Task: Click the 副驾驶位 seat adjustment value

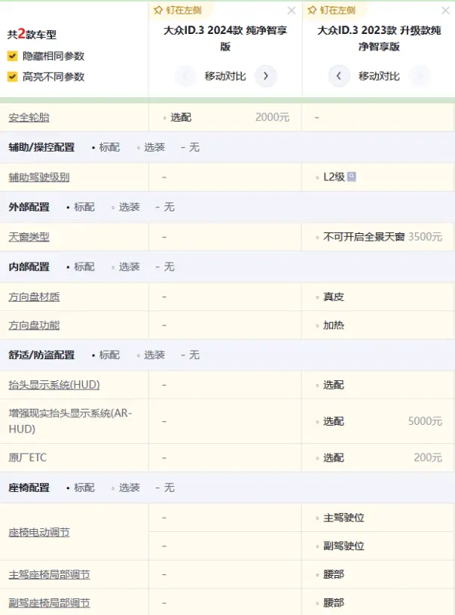Action: pos(344,546)
